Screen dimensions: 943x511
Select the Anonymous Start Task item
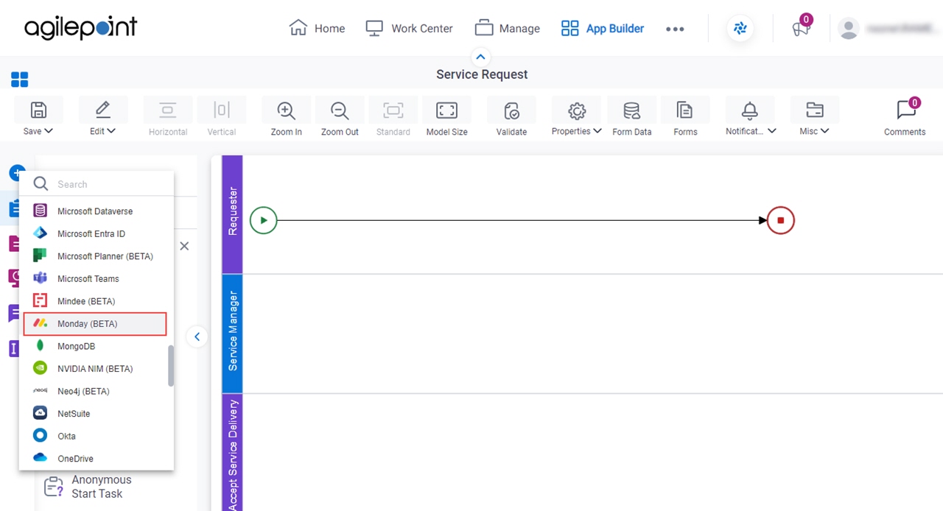tap(88, 487)
